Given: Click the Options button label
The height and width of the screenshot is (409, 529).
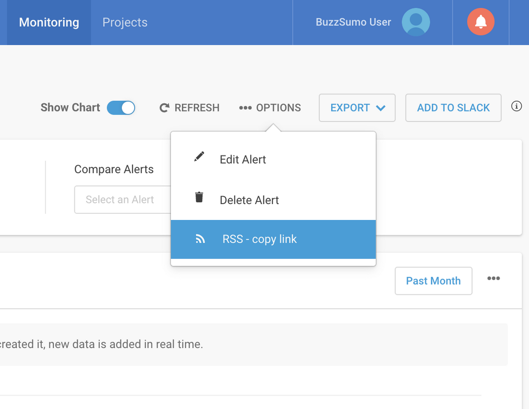Looking at the screenshot, I should point(278,108).
